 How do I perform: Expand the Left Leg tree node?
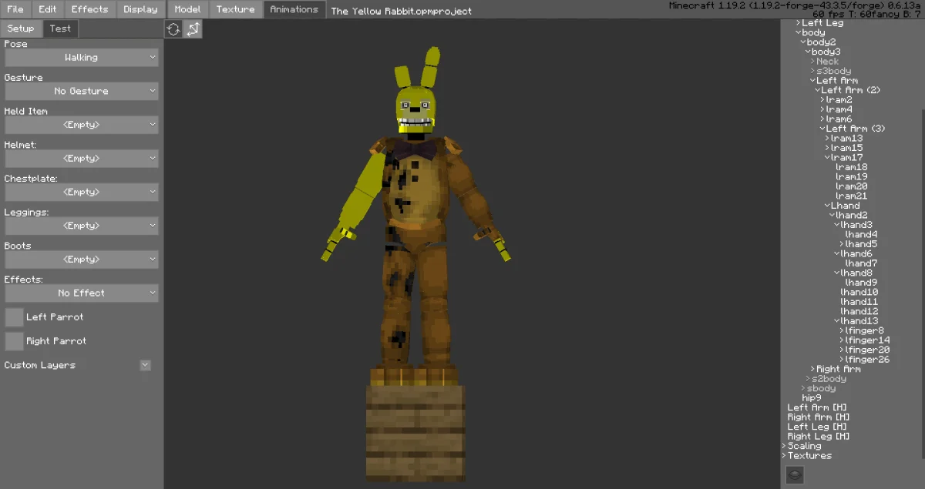pos(799,23)
